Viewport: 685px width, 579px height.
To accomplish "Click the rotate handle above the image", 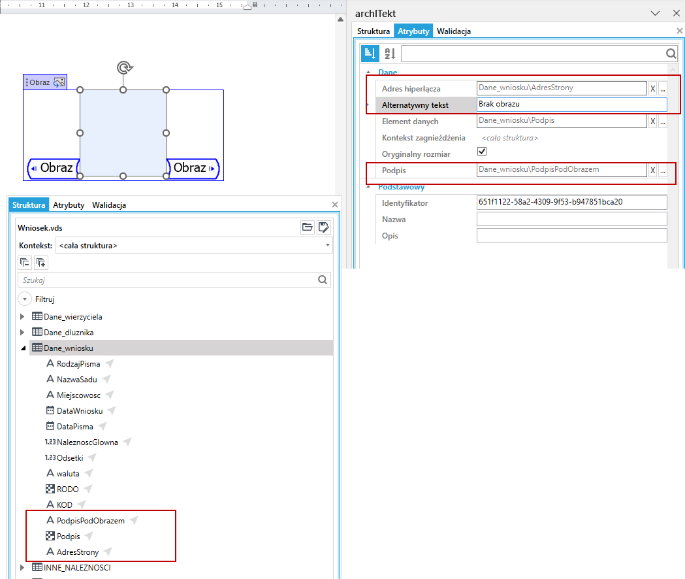I will [x=125, y=67].
